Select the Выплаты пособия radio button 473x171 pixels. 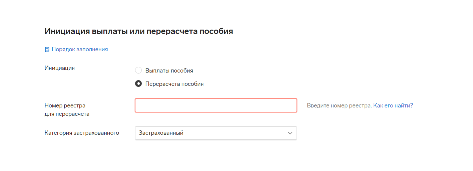[x=138, y=71]
